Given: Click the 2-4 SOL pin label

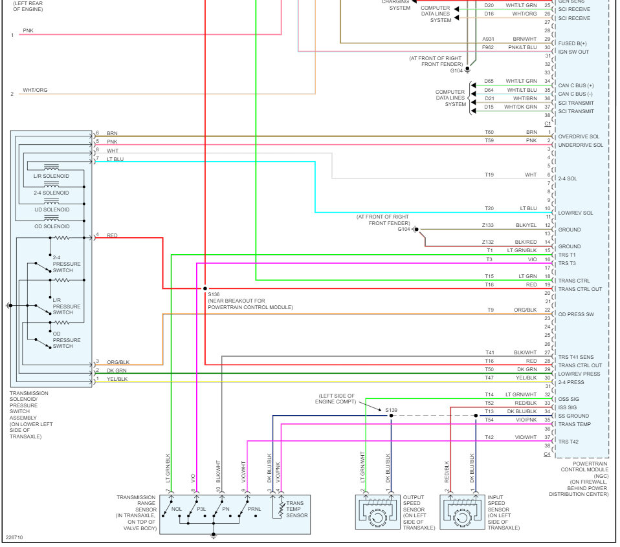Looking at the screenshot, I should click(x=568, y=178).
